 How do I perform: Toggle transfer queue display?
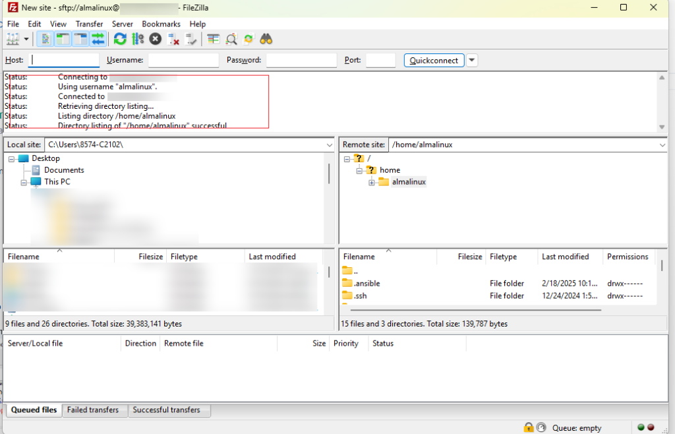pos(98,39)
